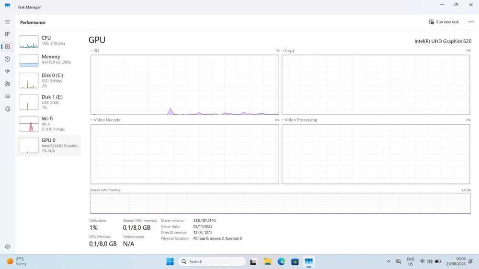
Task: Select Memory in the performance list
Action: point(49,60)
